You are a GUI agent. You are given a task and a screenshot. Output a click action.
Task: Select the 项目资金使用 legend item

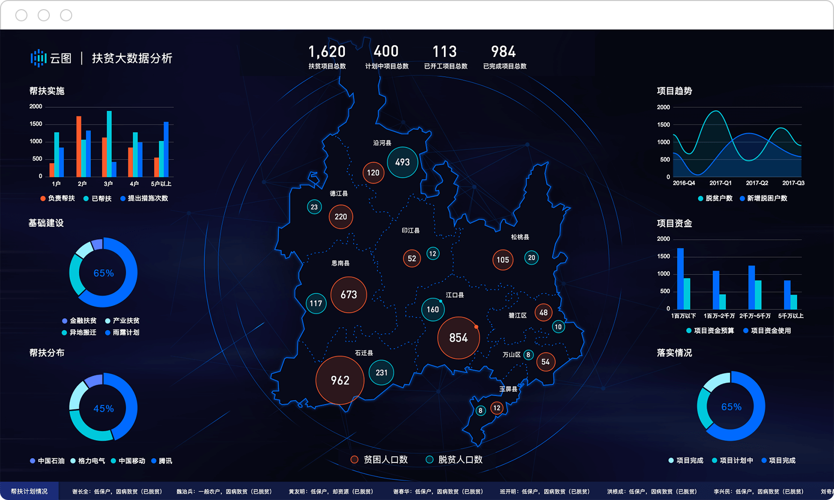click(x=767, y=330)
